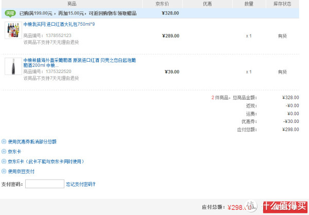
Task: Select the ¥39.00 price of the sparkling wine
Action: click(172, 71)
